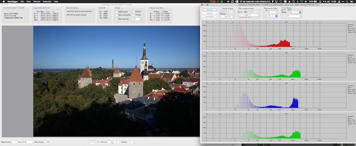
Task: Toggle Auto checkbox under Show EV Grid
Action: tap(265, 10)
